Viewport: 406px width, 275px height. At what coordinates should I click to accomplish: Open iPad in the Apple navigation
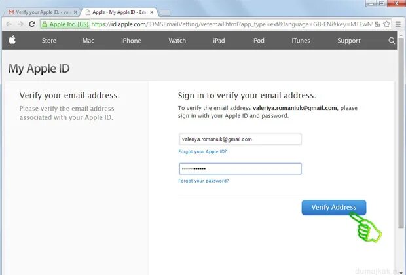pos(219,41)
